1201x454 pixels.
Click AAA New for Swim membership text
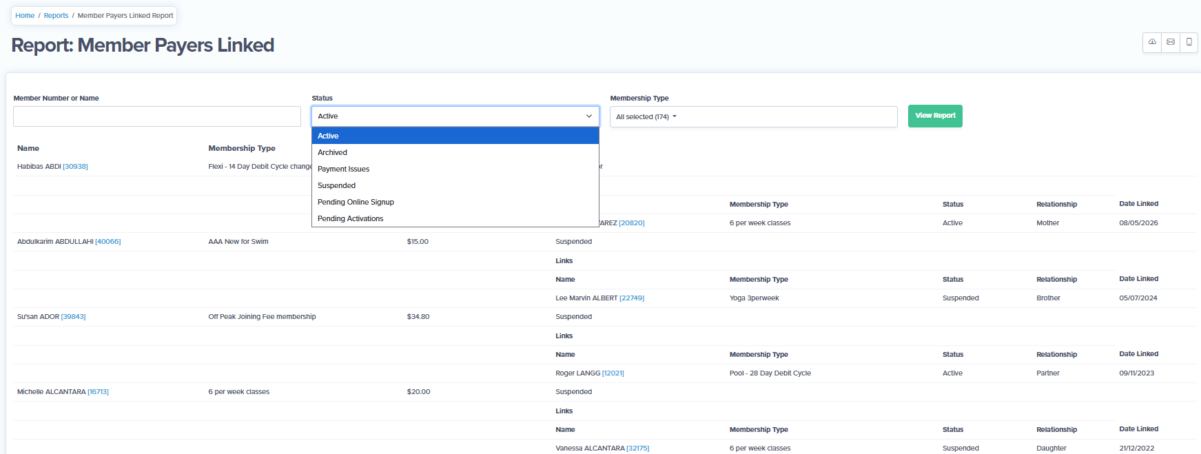[238, 242]
